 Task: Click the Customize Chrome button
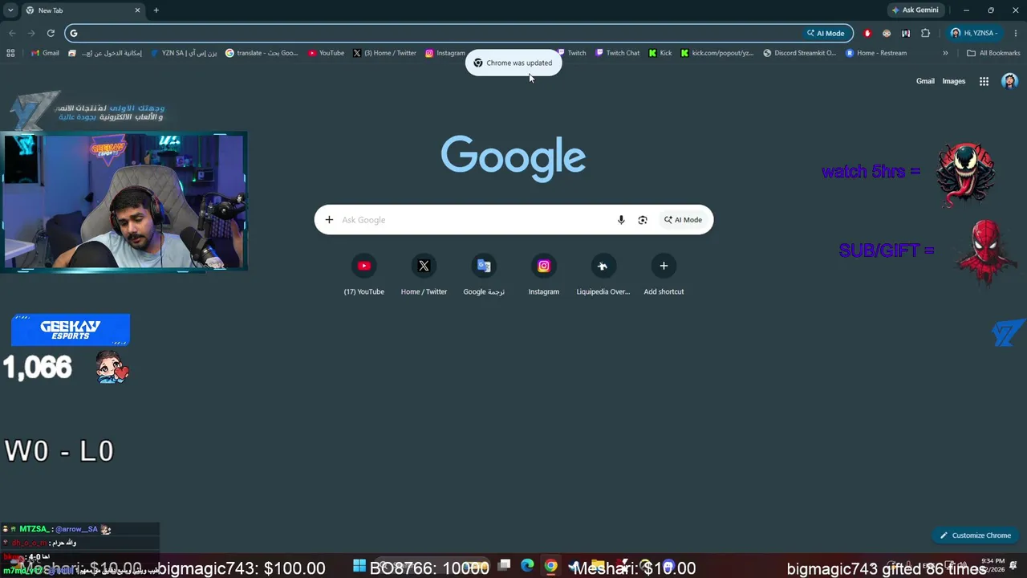(x=976, y=535)
